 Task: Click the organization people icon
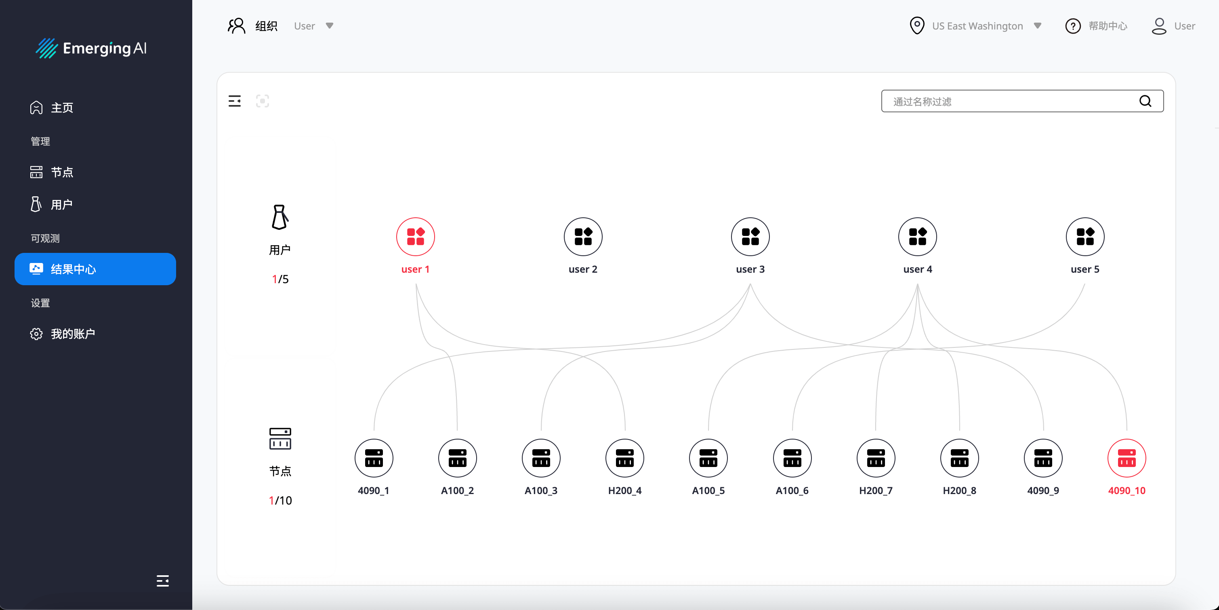pos(237,25)
